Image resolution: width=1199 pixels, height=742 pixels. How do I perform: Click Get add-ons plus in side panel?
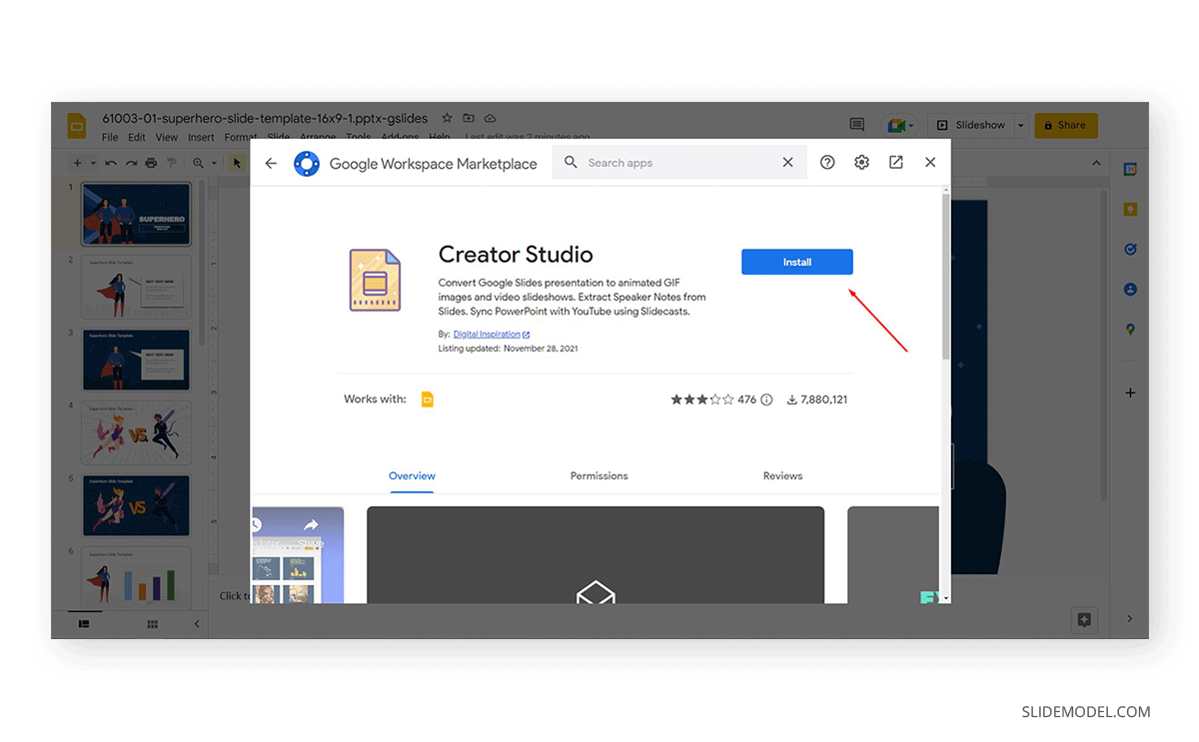click(x=1130, y=392)
